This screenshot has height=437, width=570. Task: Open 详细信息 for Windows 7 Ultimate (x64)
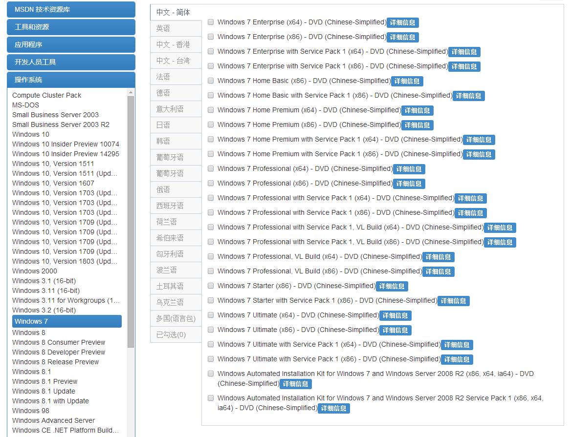[x=395, y=315]
